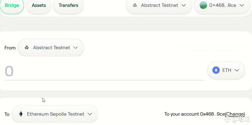The image size is (252, 125).
Task: Click the Abstract logo icon in From selector
Action: tap(27, 48)
